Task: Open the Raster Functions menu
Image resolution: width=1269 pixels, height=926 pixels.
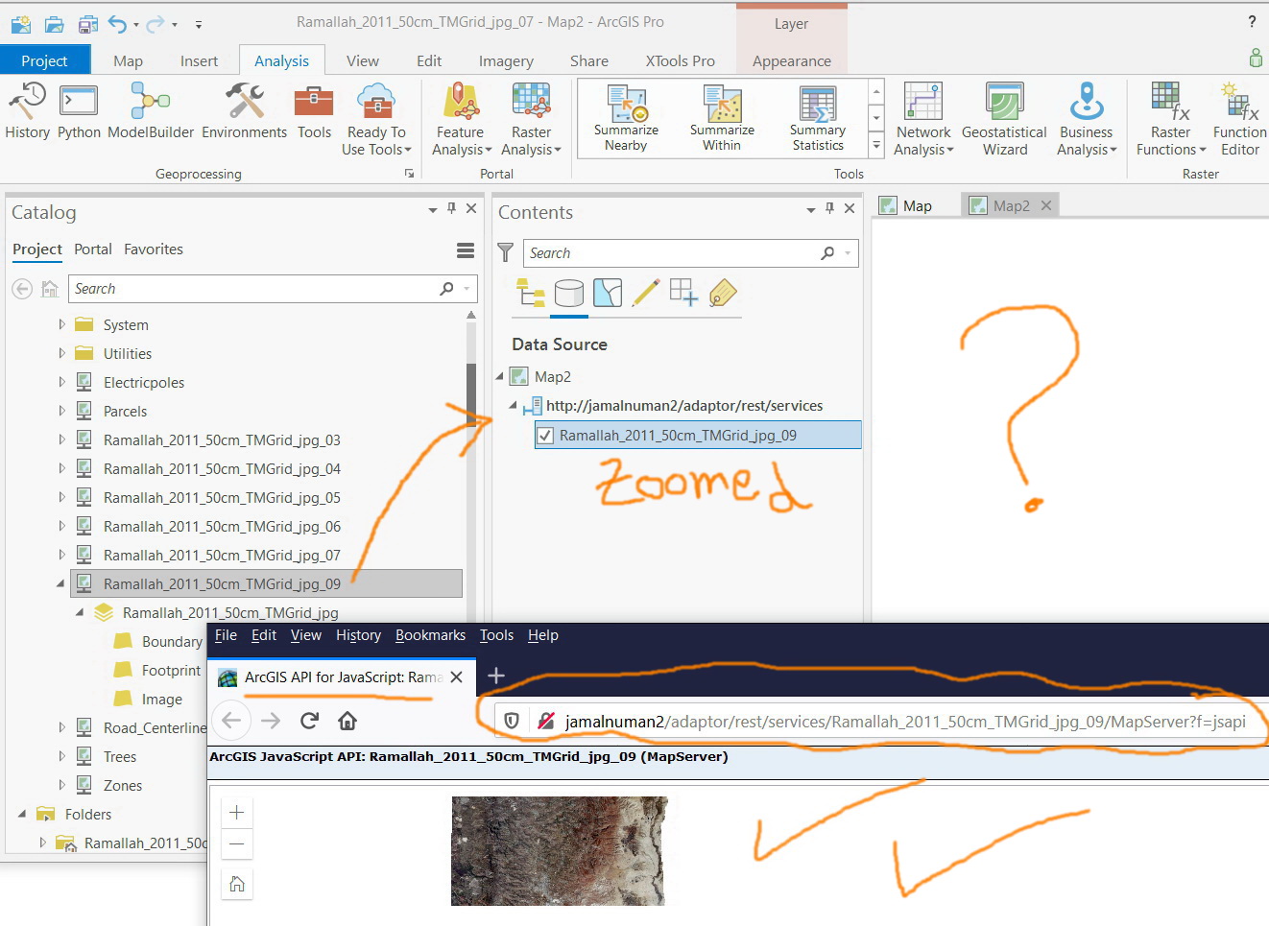Action: pos(1170,120)
